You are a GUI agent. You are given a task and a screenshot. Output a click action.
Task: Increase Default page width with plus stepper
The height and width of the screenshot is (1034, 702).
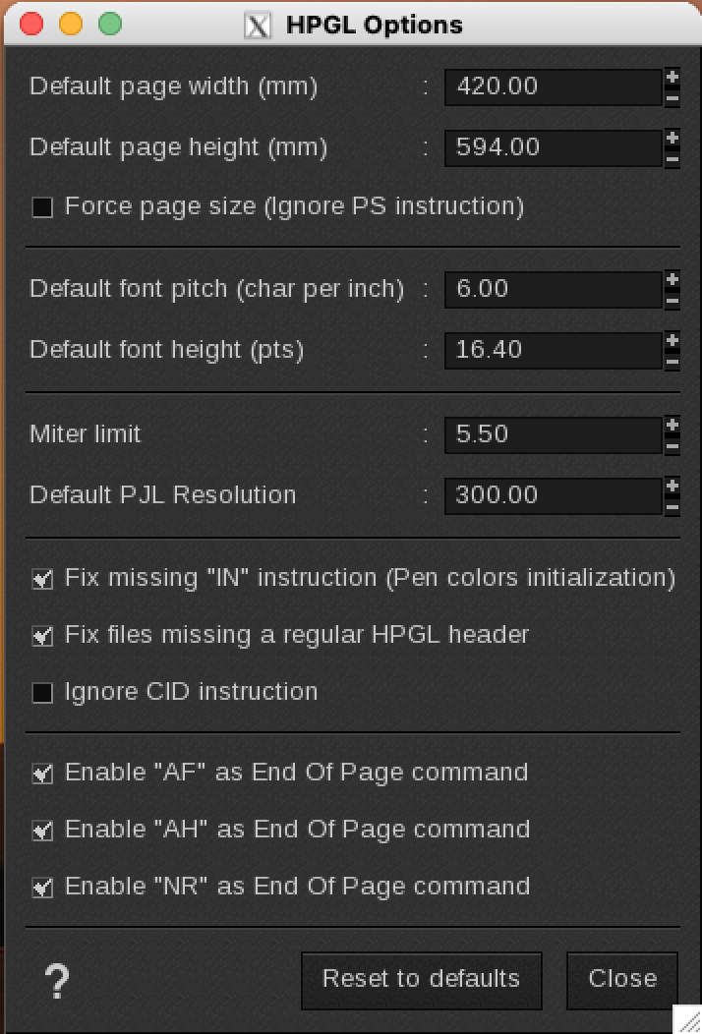(x=673, y=77)
